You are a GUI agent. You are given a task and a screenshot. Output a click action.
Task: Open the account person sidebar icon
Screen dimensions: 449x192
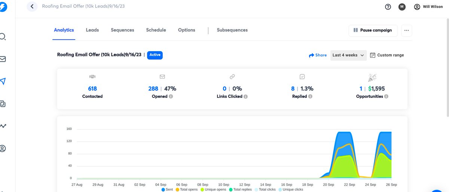pos(3,149)
